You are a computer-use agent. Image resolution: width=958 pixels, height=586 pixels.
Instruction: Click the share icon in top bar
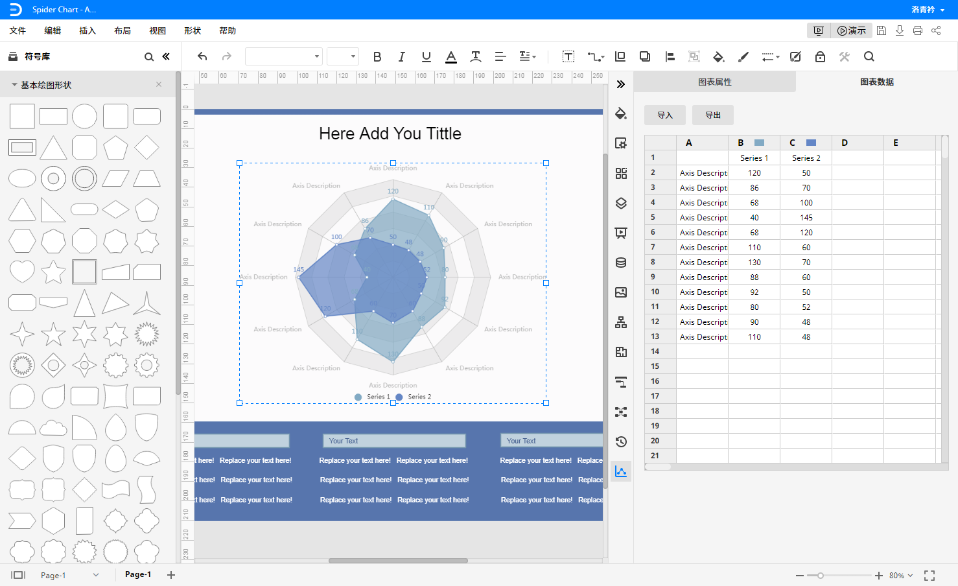click(x=936, y=30)
